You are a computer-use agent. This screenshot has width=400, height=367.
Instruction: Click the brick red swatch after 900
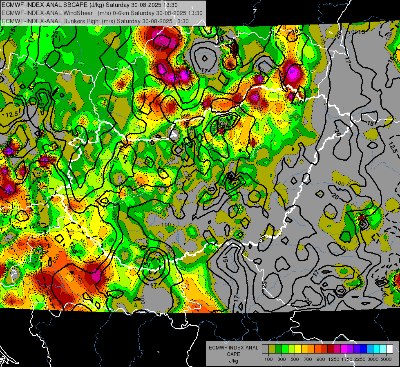[x=324, y=349]
